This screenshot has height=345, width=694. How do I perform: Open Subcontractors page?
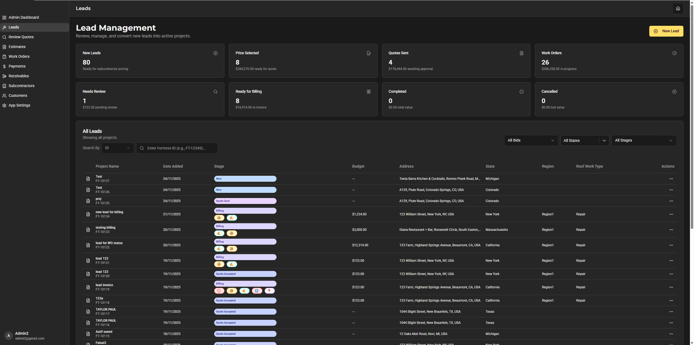[21, 86]
